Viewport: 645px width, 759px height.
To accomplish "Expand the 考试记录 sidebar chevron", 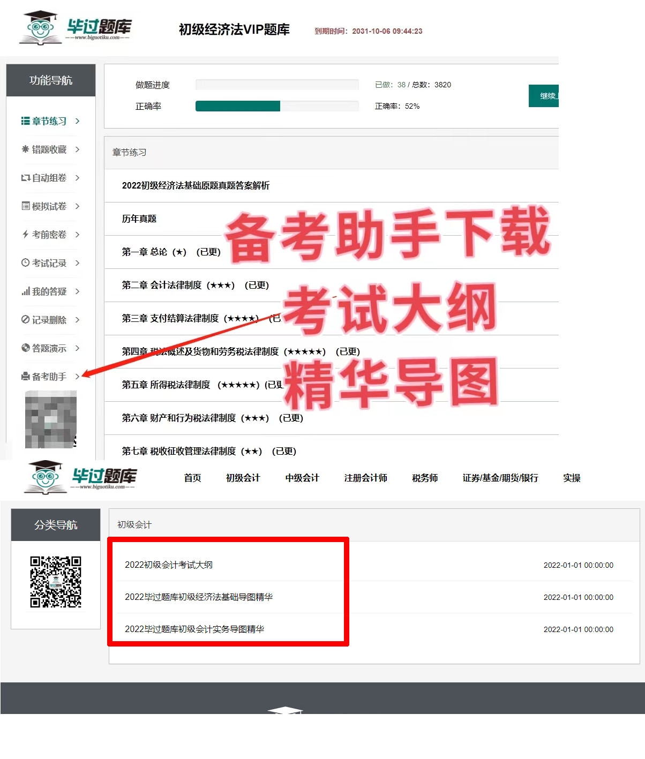I will [x=78, y=263].
